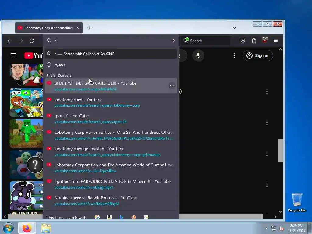Click the scroll down arrow of page scrollbar

(280, 212)
